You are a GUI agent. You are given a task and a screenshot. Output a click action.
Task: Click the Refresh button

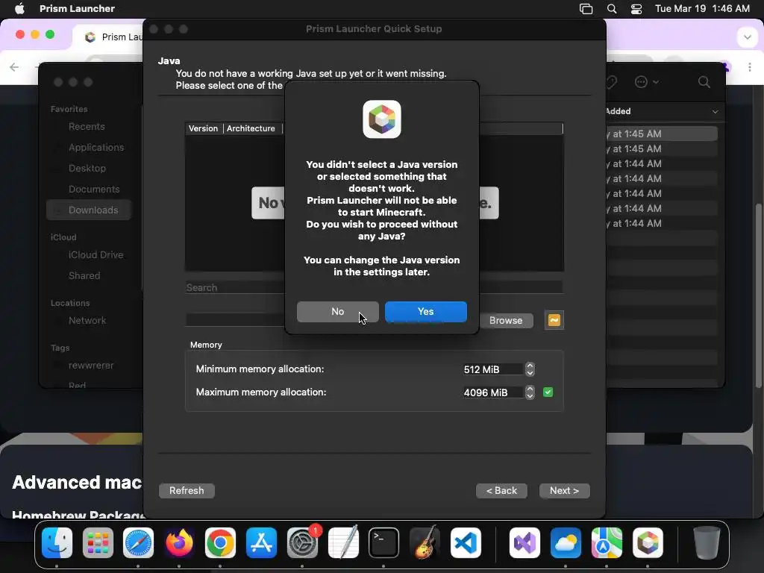187,490
